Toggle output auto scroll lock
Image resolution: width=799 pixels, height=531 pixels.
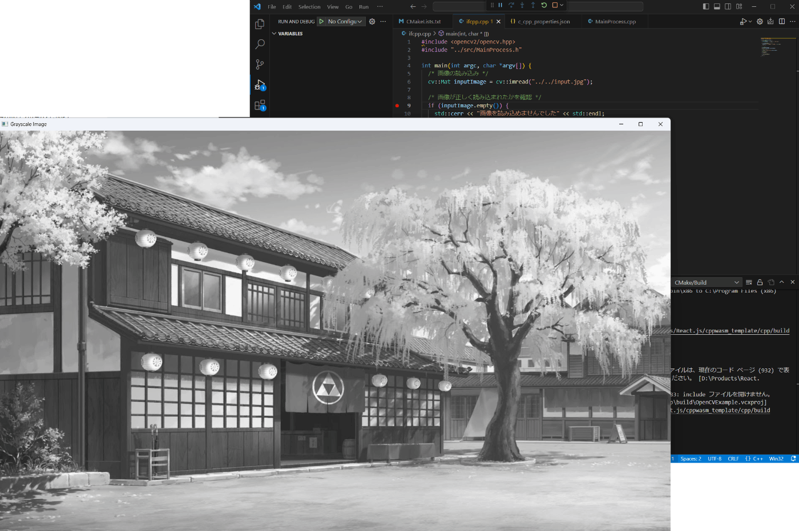pyautogui.click(x=760, y=282)
